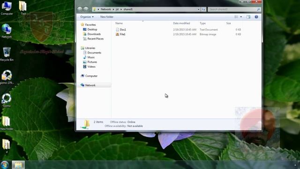Select Libraries in navigation pane
Screen dimensions: 300x169
click(x=90, y=48)
